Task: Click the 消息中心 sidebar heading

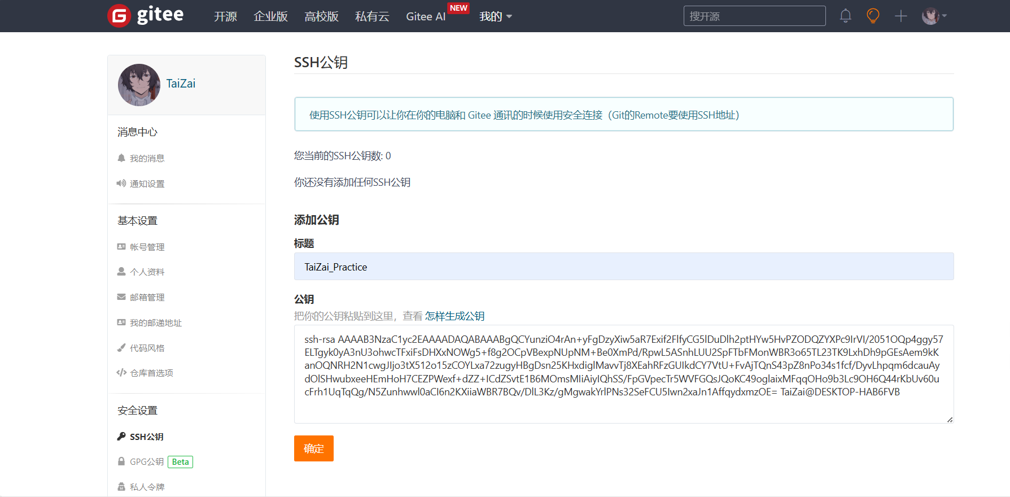Action: pyautogui.click(x=137, y=132)
